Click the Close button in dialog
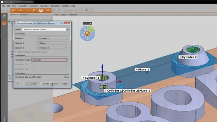Viewport: 217px width, 122px height. [64, 84]
